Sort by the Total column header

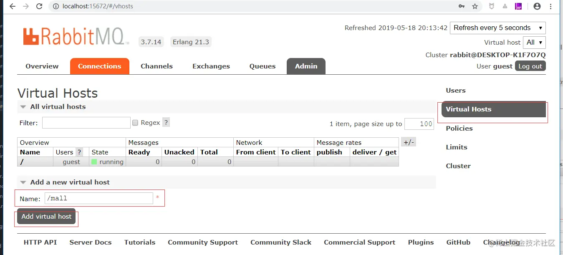point(209,152)
